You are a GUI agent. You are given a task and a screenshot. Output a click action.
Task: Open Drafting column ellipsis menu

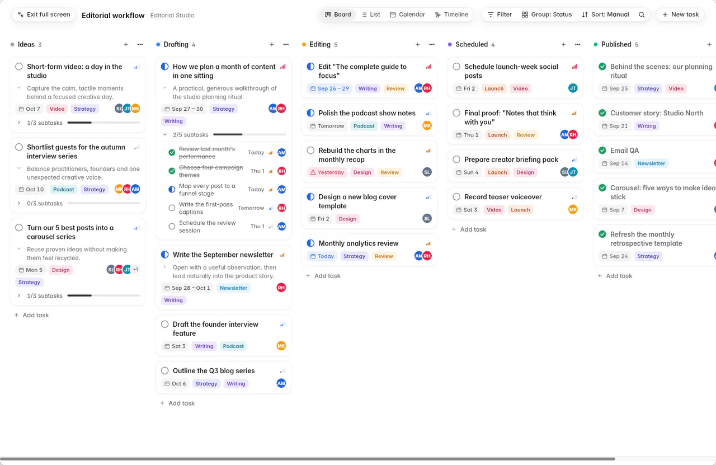[286, 45]
